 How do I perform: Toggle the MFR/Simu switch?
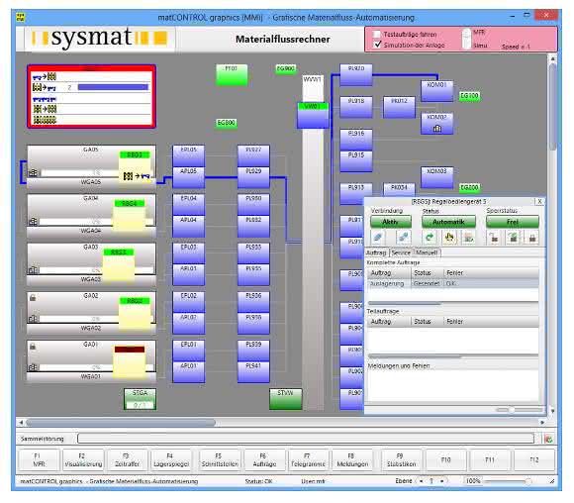pyautogui.click(x=466, y=39)
